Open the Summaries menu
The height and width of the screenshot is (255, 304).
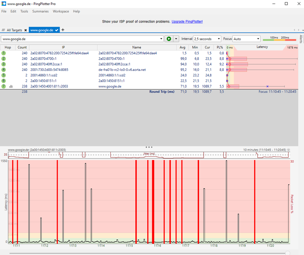pyautogui.click(x=40, y=11)
